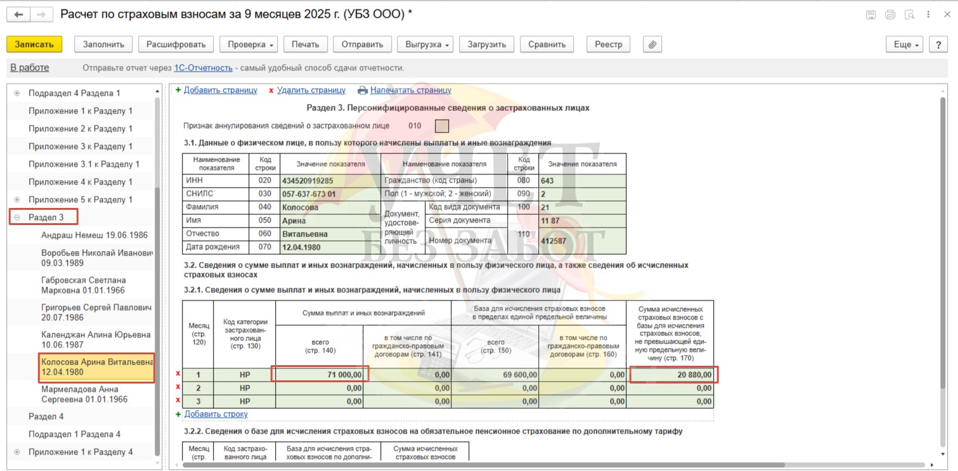
Task: Select Андраш Немеш 19.06.1986 entry
Action: point(94,235)
